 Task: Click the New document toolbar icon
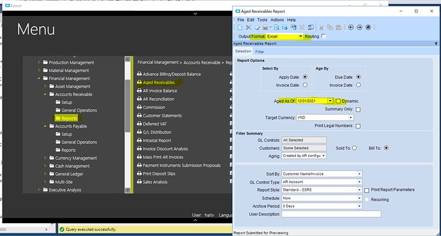coord(240,27)
